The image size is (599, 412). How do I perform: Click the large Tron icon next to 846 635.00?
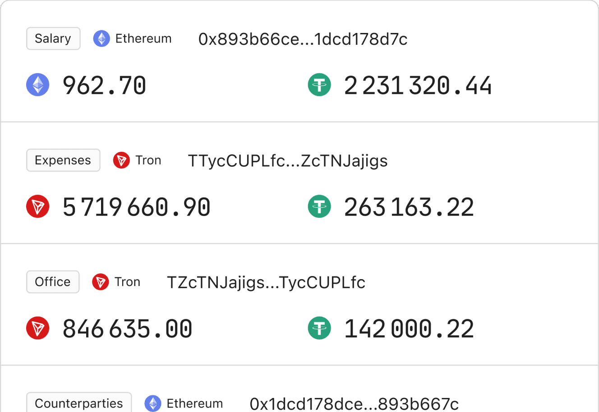[x=38, y=328]
